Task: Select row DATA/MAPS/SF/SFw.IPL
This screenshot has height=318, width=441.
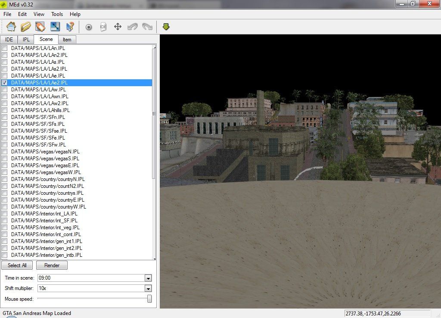Action: click(x=77, y=145)
